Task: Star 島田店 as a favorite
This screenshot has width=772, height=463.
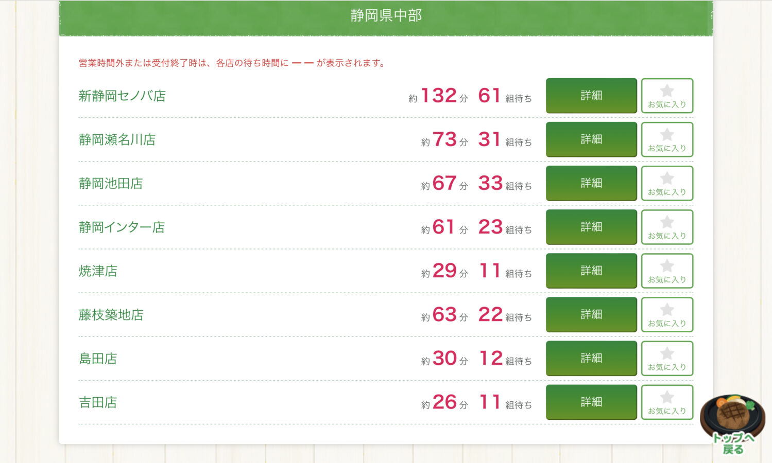Action: point(667,358)
